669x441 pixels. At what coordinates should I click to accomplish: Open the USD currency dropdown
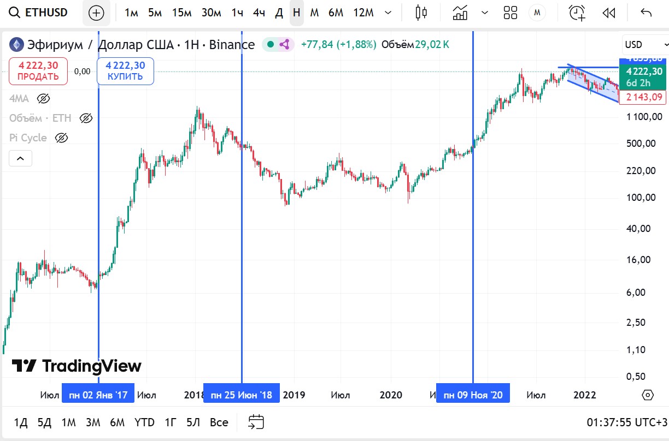(644, 45)
